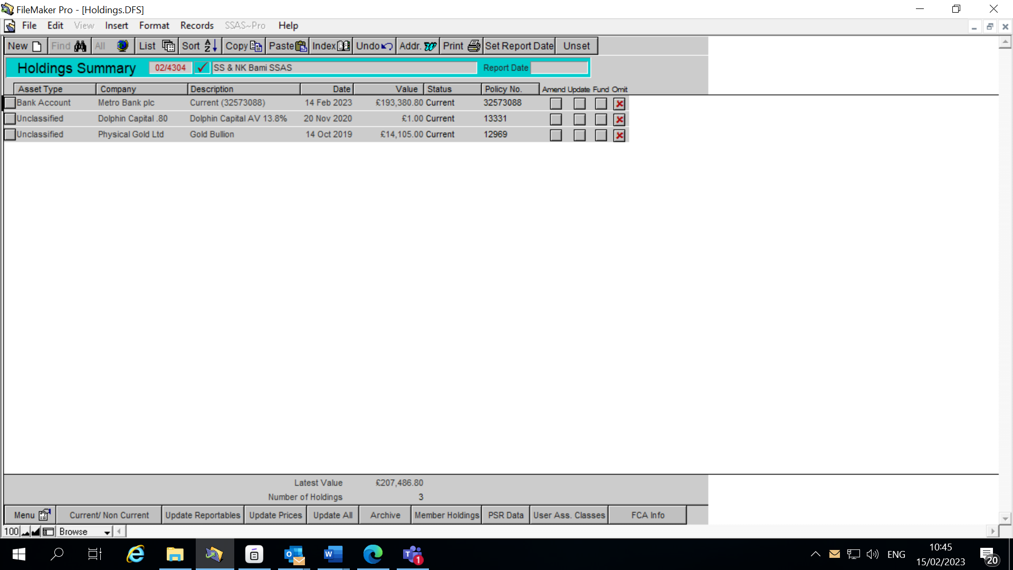Show hidden system tray icons
Image resolution: width=1013 pixels, height=570 pixels.
coord(815,554)
